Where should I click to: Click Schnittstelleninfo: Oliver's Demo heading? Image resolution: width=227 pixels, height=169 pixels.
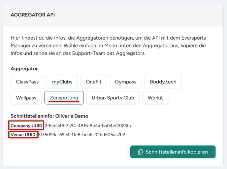(x=49, y=116)
